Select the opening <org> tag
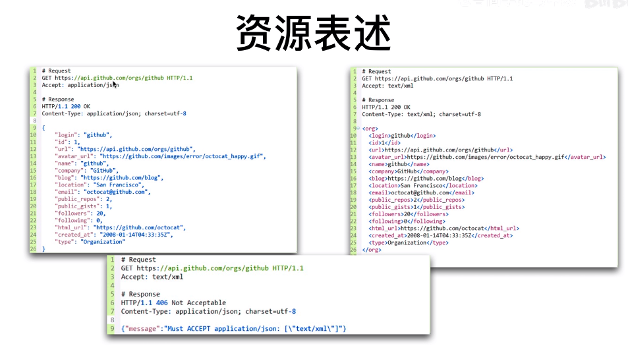Screen dimensions: 628x348 [x=370, y=129]
